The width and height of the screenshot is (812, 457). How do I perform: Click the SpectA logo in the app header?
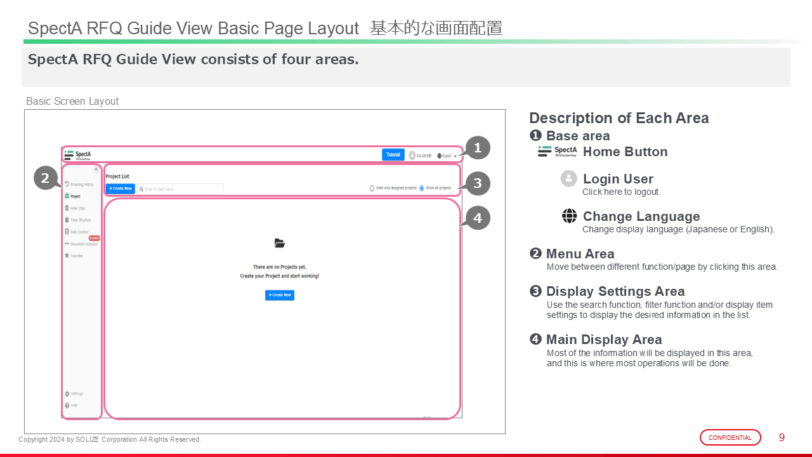pos(78,155)
